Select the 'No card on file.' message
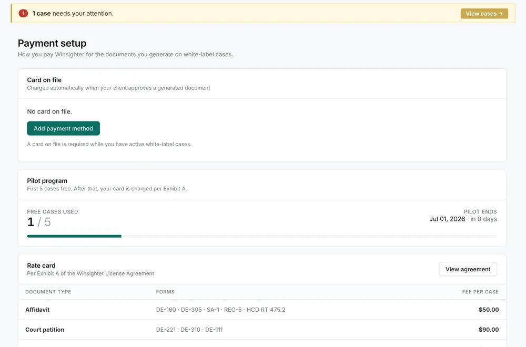 point(49,111)
